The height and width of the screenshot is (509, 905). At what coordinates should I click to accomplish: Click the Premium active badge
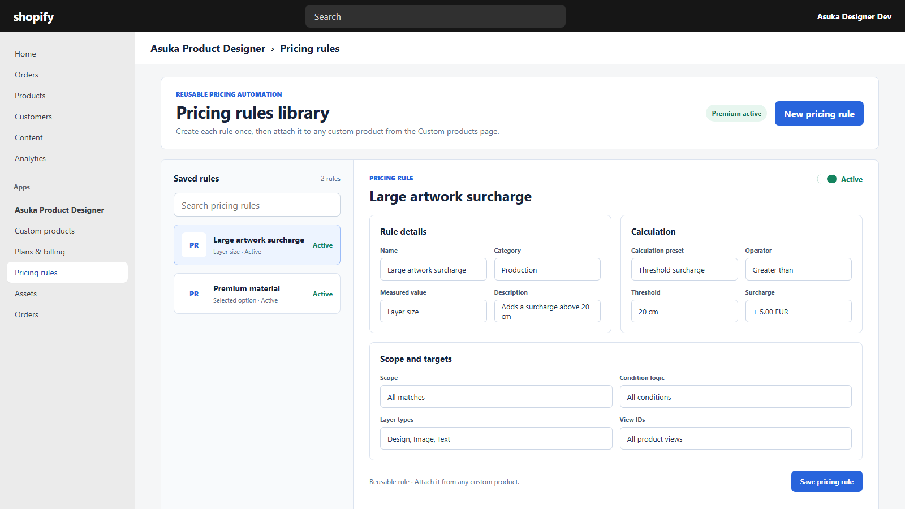coord(736,114)
